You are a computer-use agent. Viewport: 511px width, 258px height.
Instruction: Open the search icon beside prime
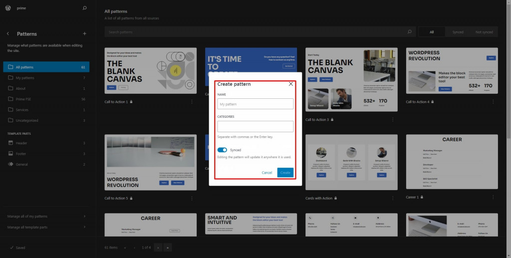(85, 8)
